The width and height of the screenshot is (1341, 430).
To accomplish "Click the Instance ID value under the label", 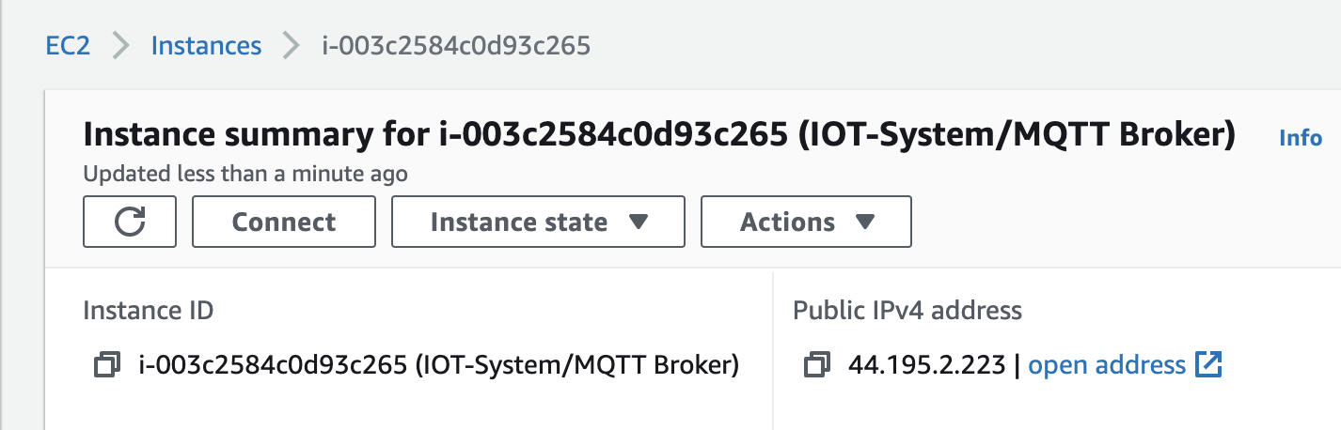I will tap(438, 364).
